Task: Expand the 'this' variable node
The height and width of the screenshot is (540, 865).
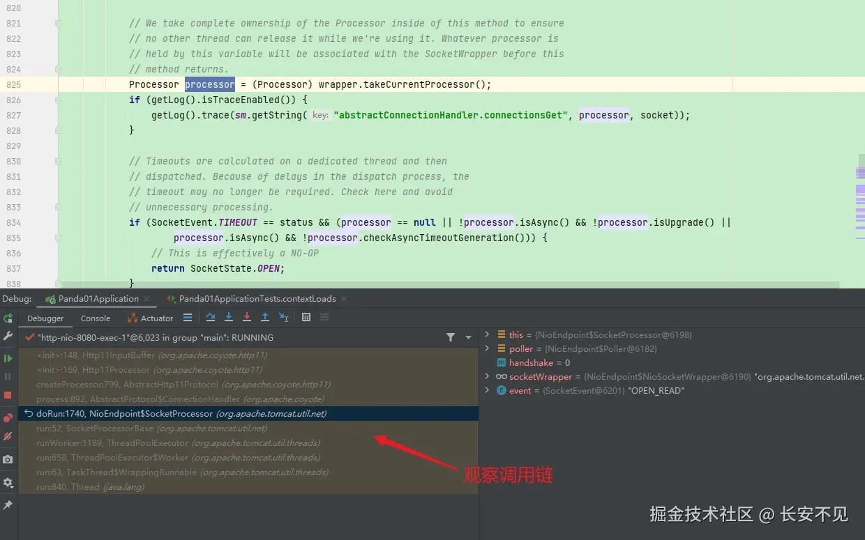Action: click(x=487, y=334)
